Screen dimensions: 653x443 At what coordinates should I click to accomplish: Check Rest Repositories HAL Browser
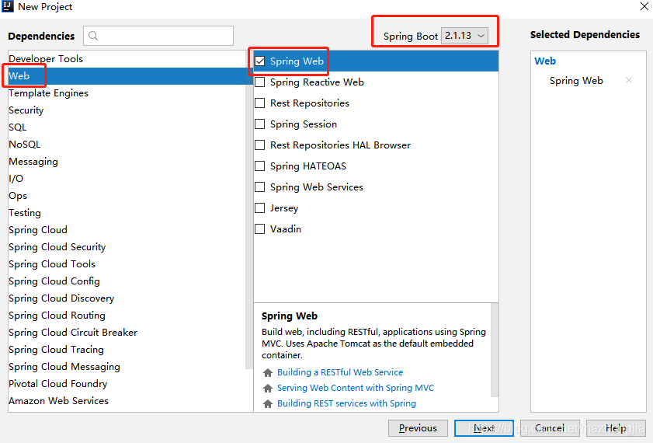click(260, 145)
